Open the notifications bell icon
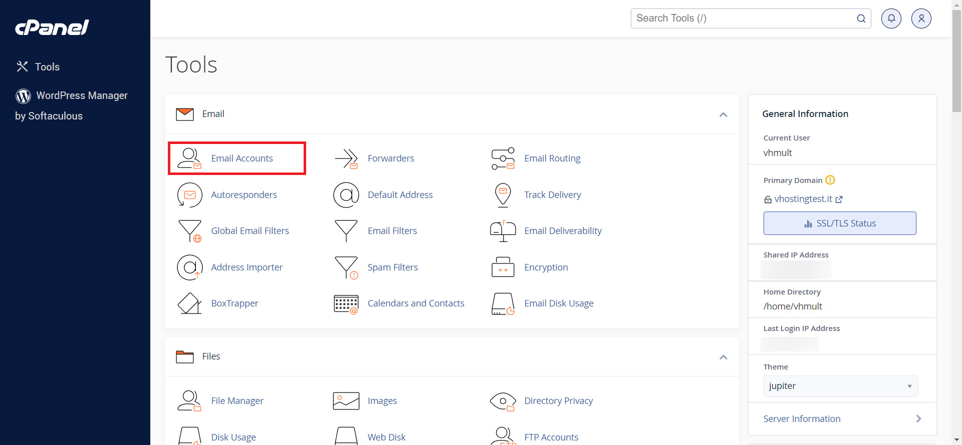 tap(891, 18)
